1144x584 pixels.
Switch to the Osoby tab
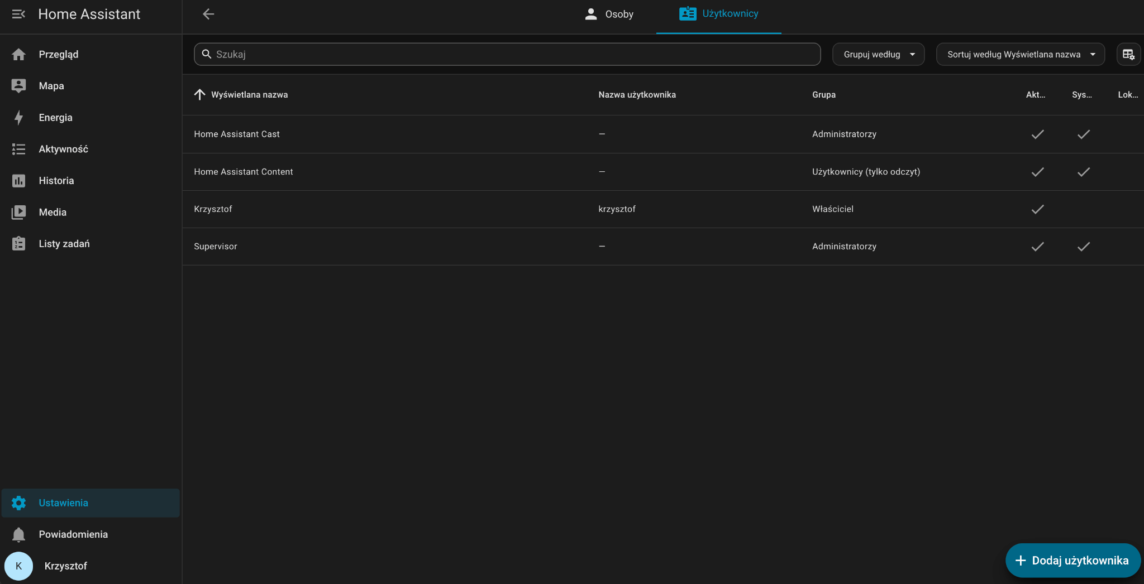[x=609, y=14]
